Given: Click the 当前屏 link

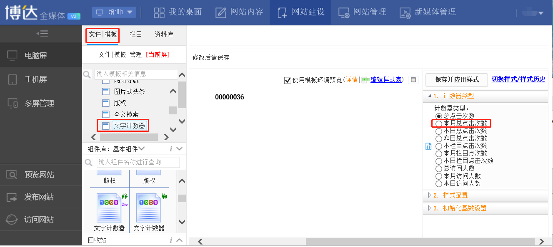Looking at the screenshot, I should [158, 54].
